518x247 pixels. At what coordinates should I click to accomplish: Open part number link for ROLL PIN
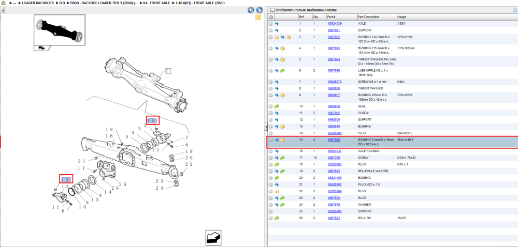[334, 218]
